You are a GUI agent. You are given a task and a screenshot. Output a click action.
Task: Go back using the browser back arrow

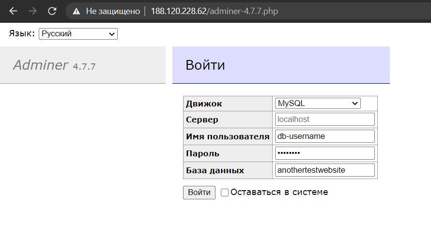point(13,11)
